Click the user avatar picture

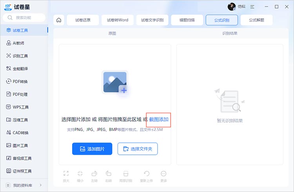[x=232, y=7]
